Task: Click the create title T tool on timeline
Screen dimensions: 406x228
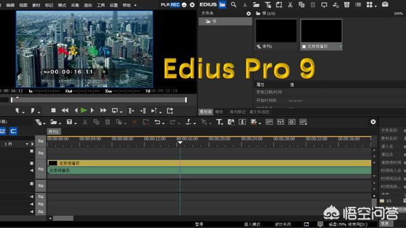Action: tap(219, 122)
